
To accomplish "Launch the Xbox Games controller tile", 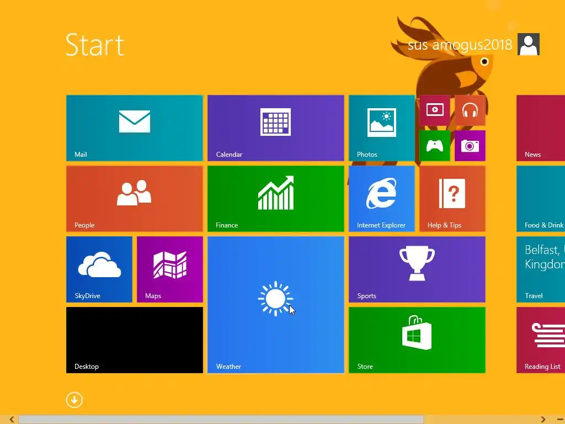I will point(435,146).
